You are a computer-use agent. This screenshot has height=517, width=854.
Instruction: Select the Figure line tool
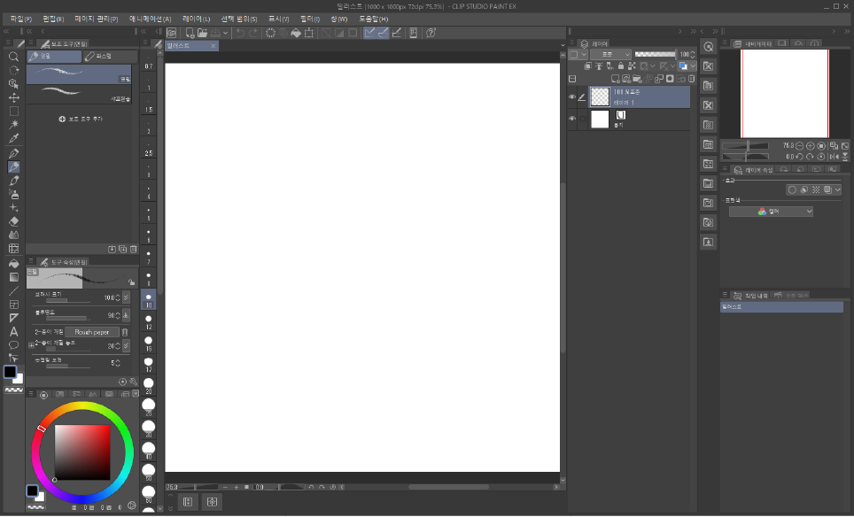point(13,290)
